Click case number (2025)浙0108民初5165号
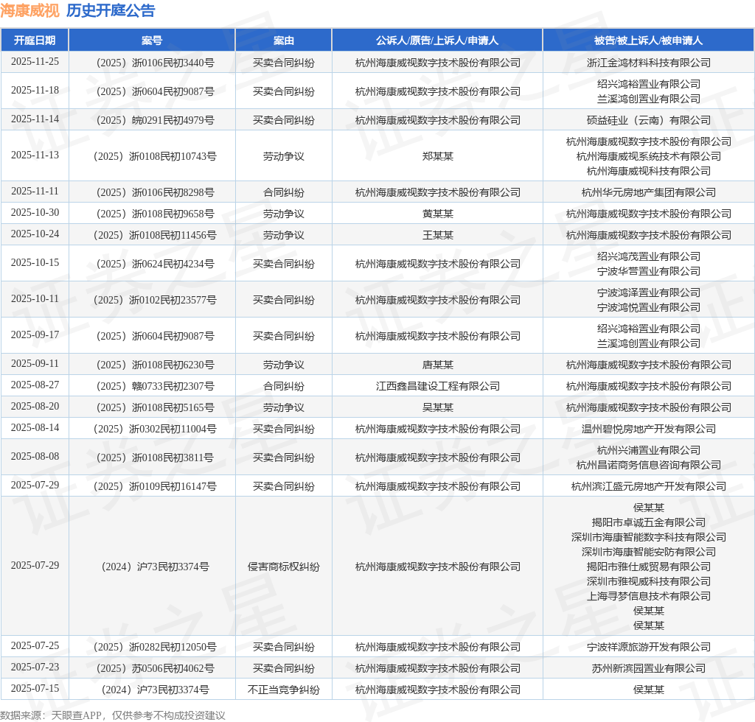This screenshot has width=755, height=722. click(x=155, y=408)
